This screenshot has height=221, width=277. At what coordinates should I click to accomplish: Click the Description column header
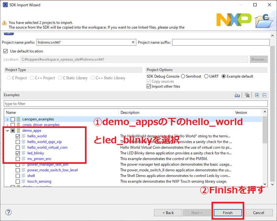point(176,112)
